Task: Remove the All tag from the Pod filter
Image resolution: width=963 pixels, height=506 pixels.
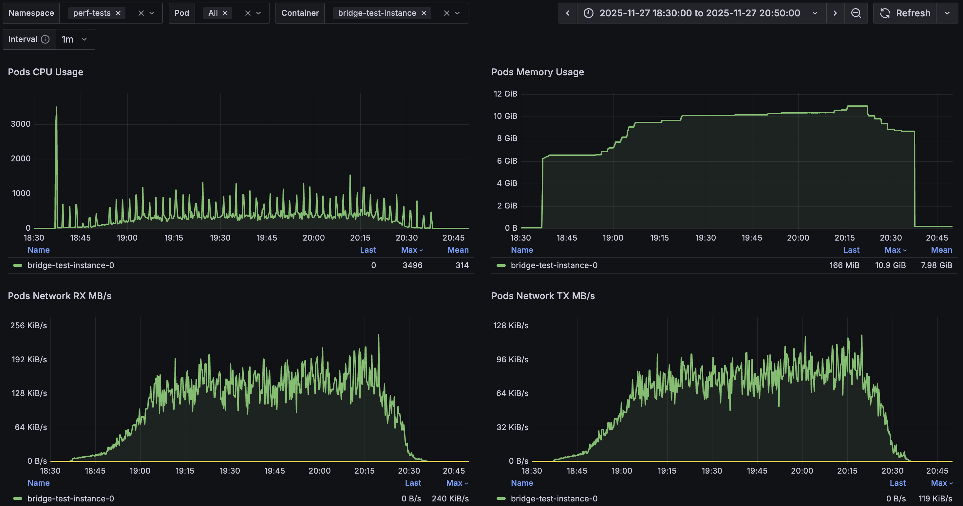Action: tap(225, 13)
